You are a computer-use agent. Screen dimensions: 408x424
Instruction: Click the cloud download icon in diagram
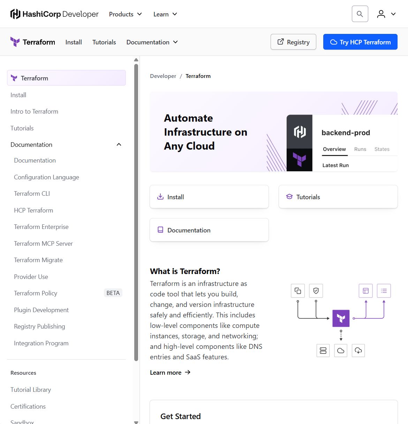(358, 351)
